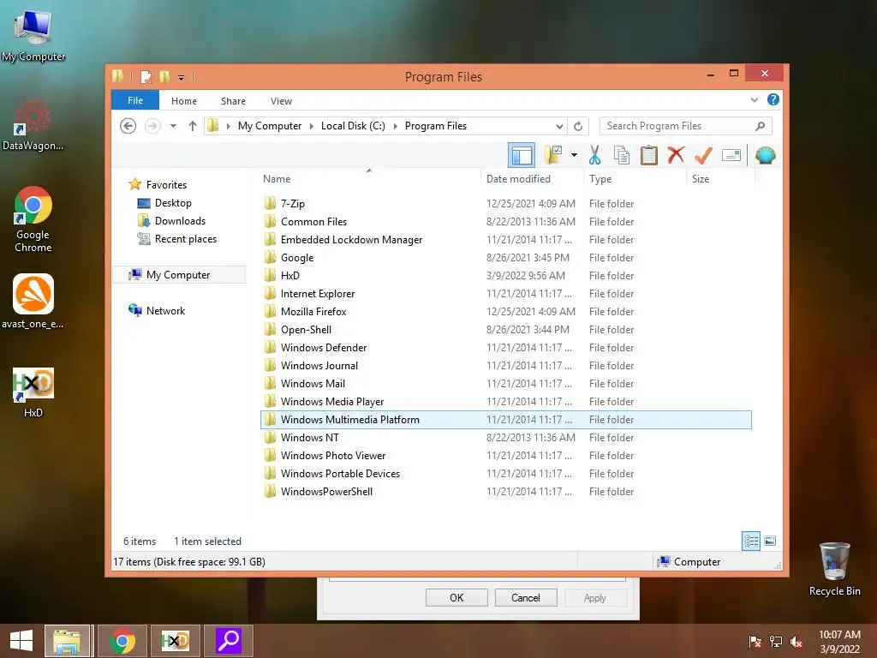Sort by Date modified column header
877x658 pixels.
click(532, 179)
